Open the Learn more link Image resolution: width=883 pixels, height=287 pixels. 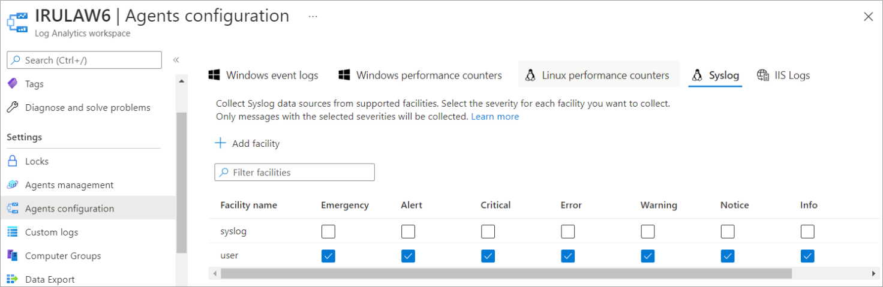tap(495, 116)
